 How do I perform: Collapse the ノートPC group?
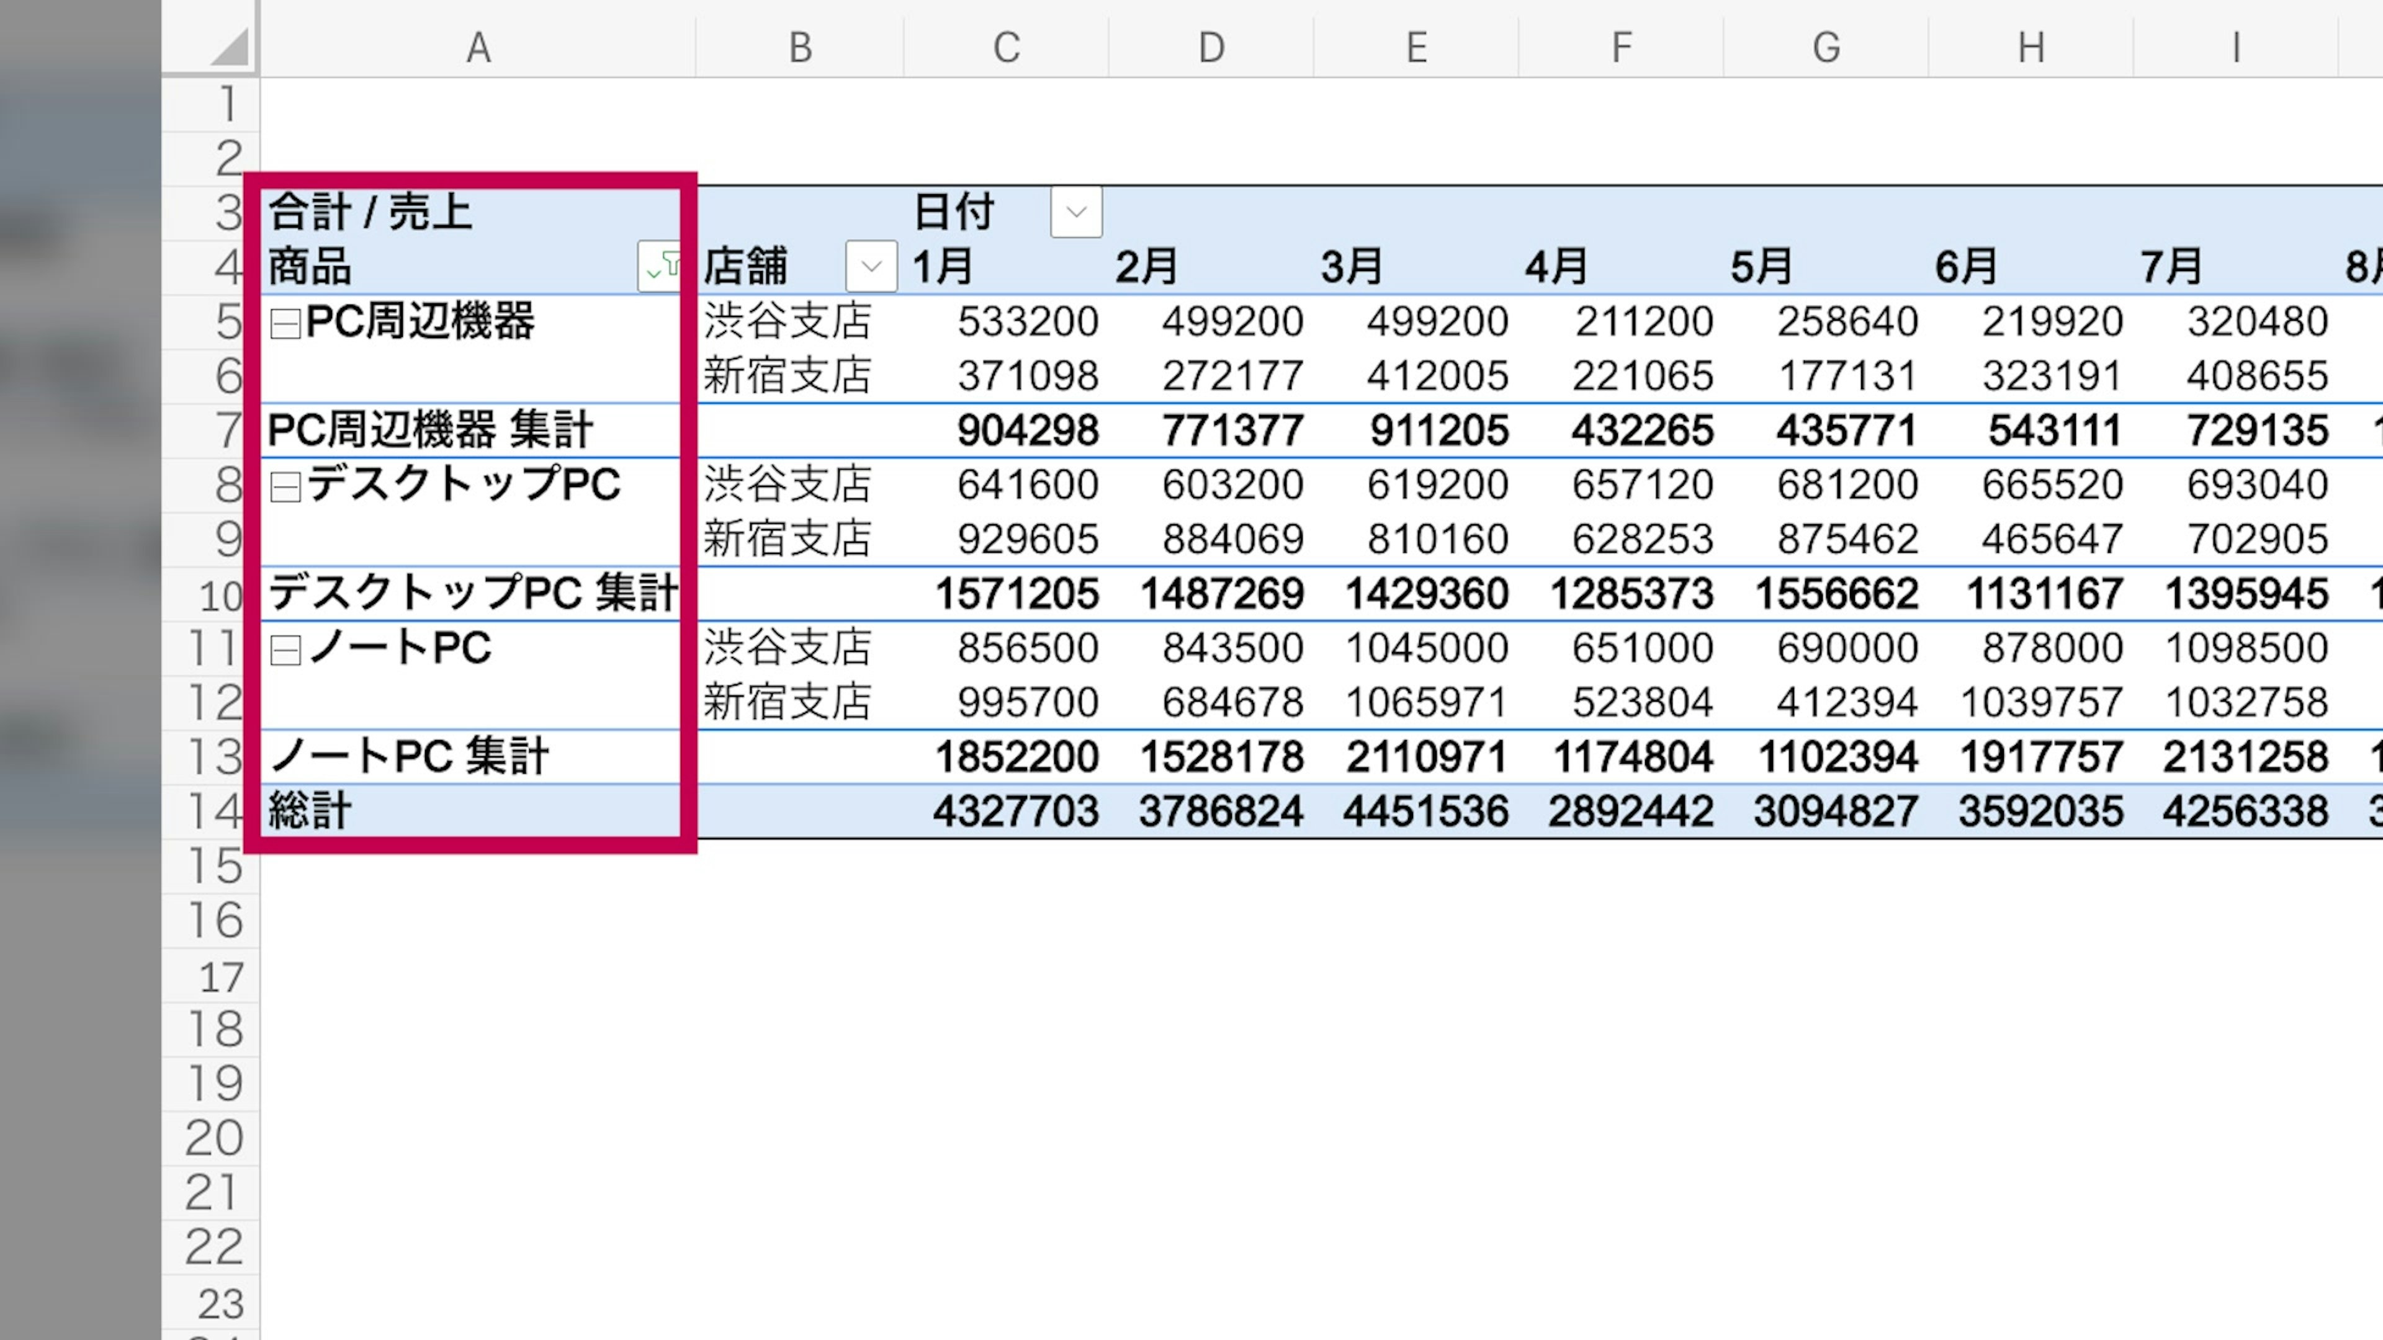[285, 650]
